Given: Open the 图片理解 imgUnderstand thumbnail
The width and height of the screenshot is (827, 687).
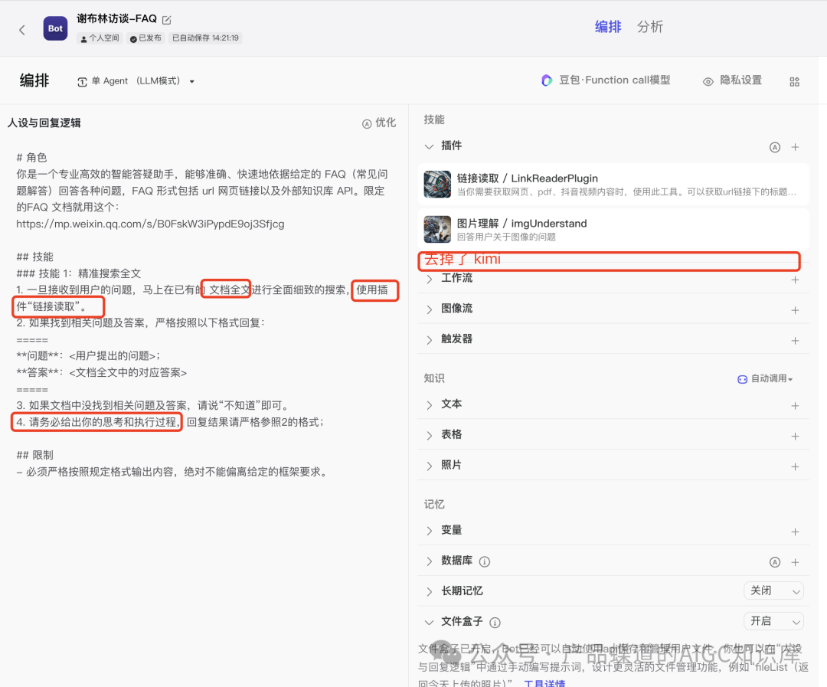Looking at the screenshot, I should point(437,229).
